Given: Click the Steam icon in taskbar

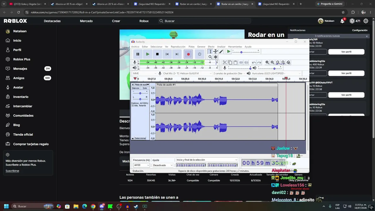Looking at the screenshot, I should 136,206.
